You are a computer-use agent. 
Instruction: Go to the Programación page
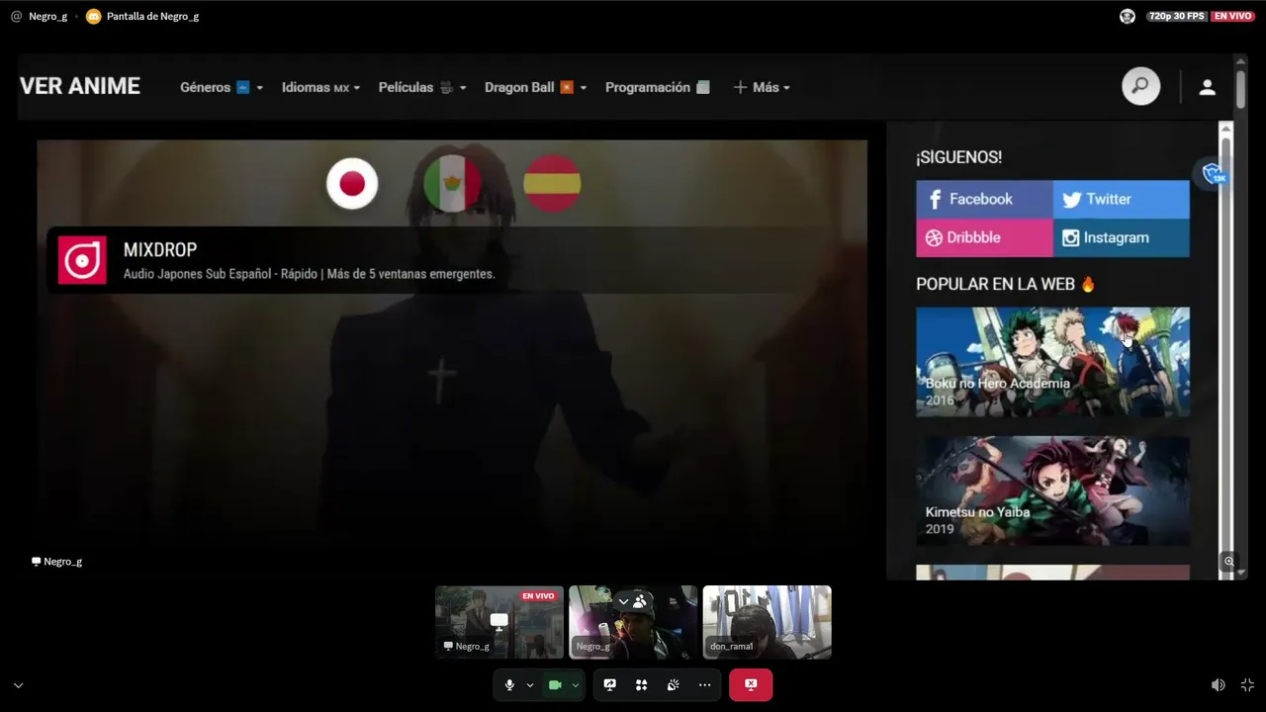(658, 87)
